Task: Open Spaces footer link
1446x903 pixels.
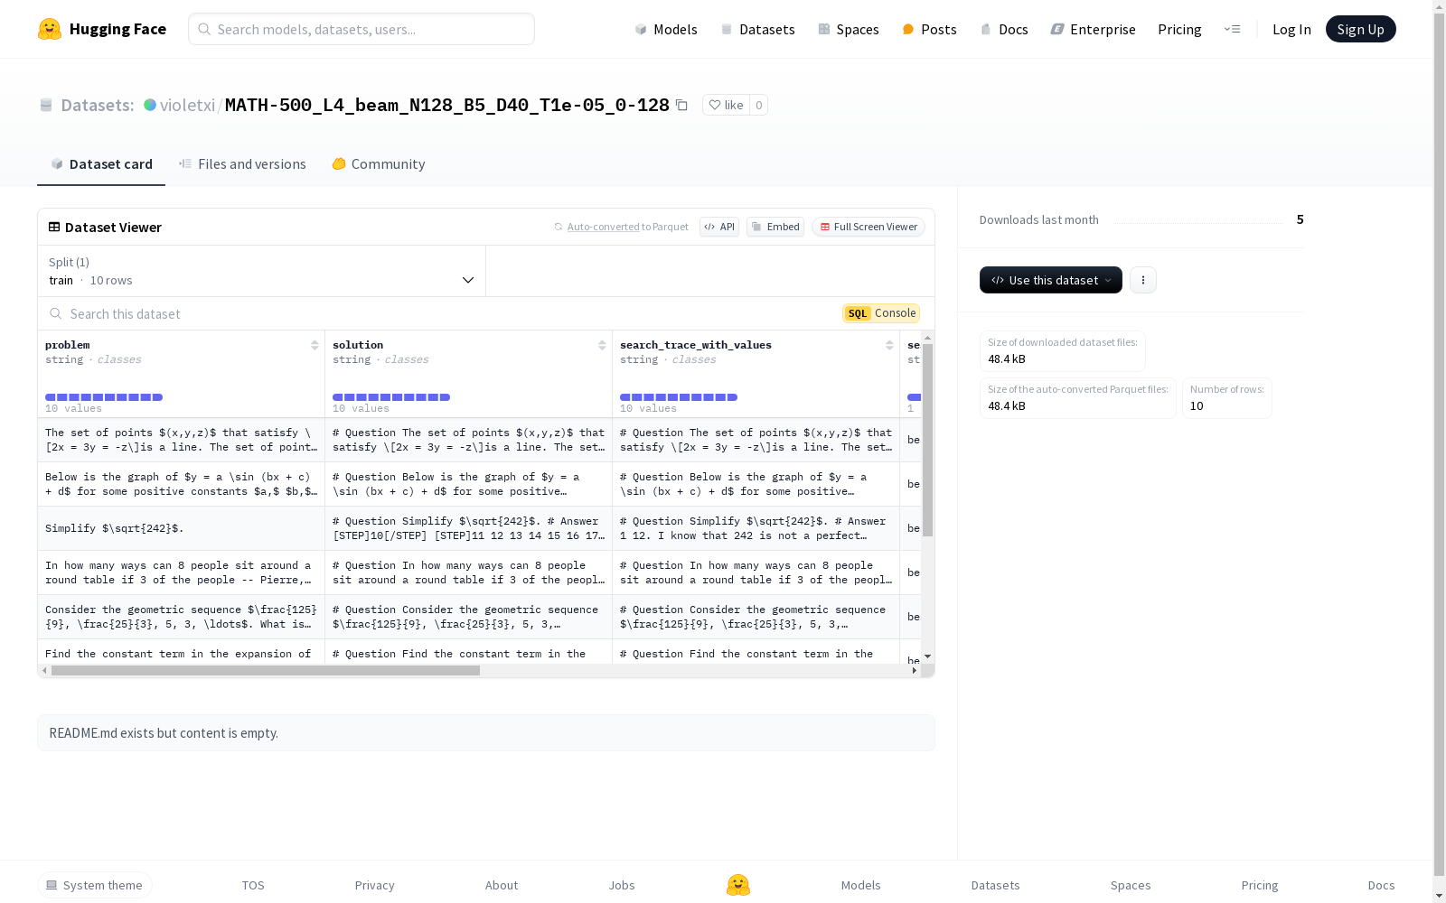Action: [x=1131, y=885]
